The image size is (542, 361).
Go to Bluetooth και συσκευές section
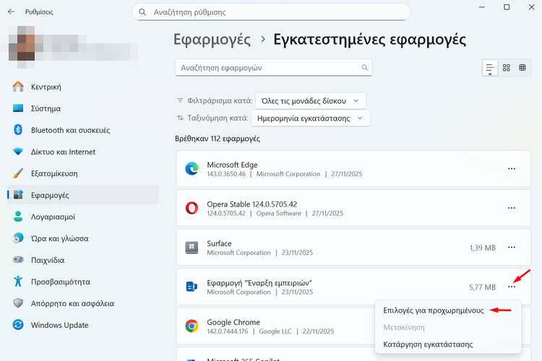tap(70, 130)
